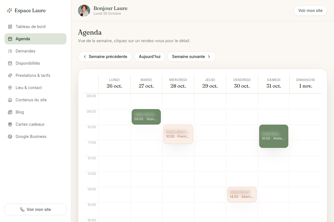Click the Lundi 26 oct. column header
The width and height of the screenshot is (334, 222).
114,83
